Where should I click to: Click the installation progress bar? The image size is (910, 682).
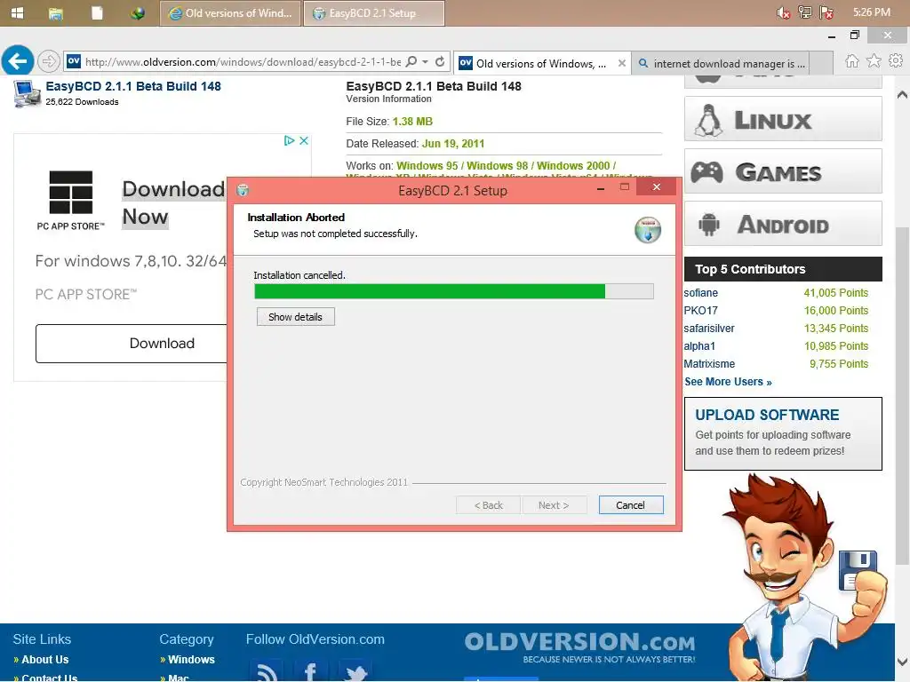click(454, 291)
